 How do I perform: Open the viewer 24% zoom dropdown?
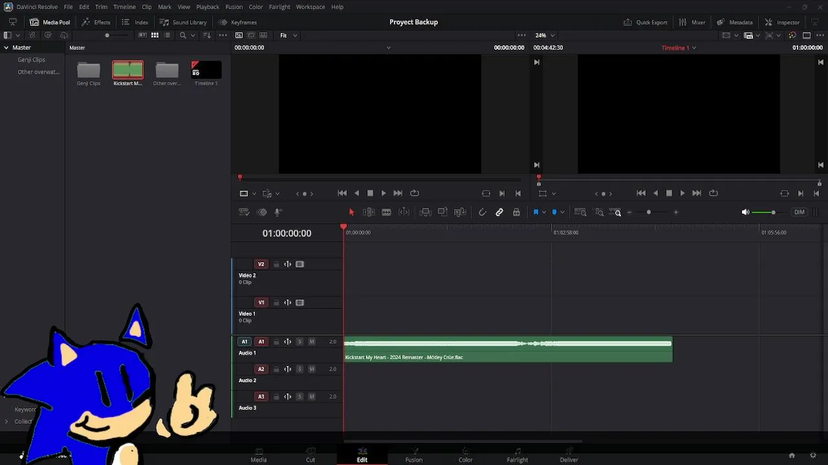(545, 36)
